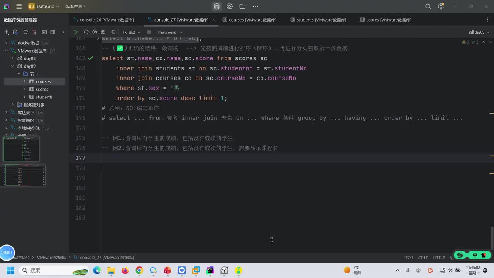Switch to the console_26 tab
494x278 pixels.
(103, 20)
